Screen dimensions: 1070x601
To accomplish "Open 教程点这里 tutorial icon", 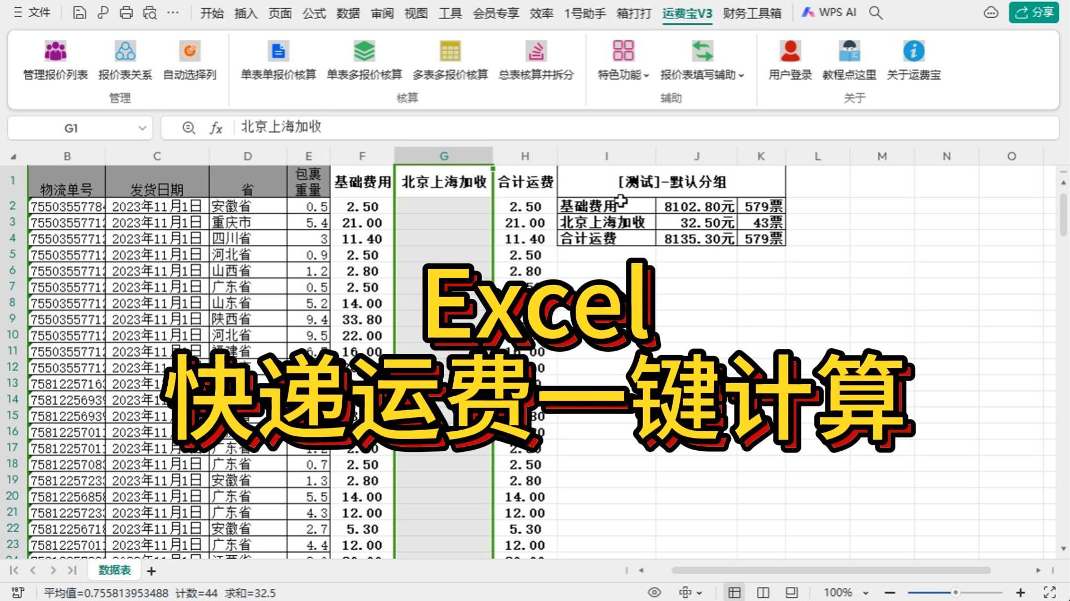I will pyautogui.click(x=849, y=51).
